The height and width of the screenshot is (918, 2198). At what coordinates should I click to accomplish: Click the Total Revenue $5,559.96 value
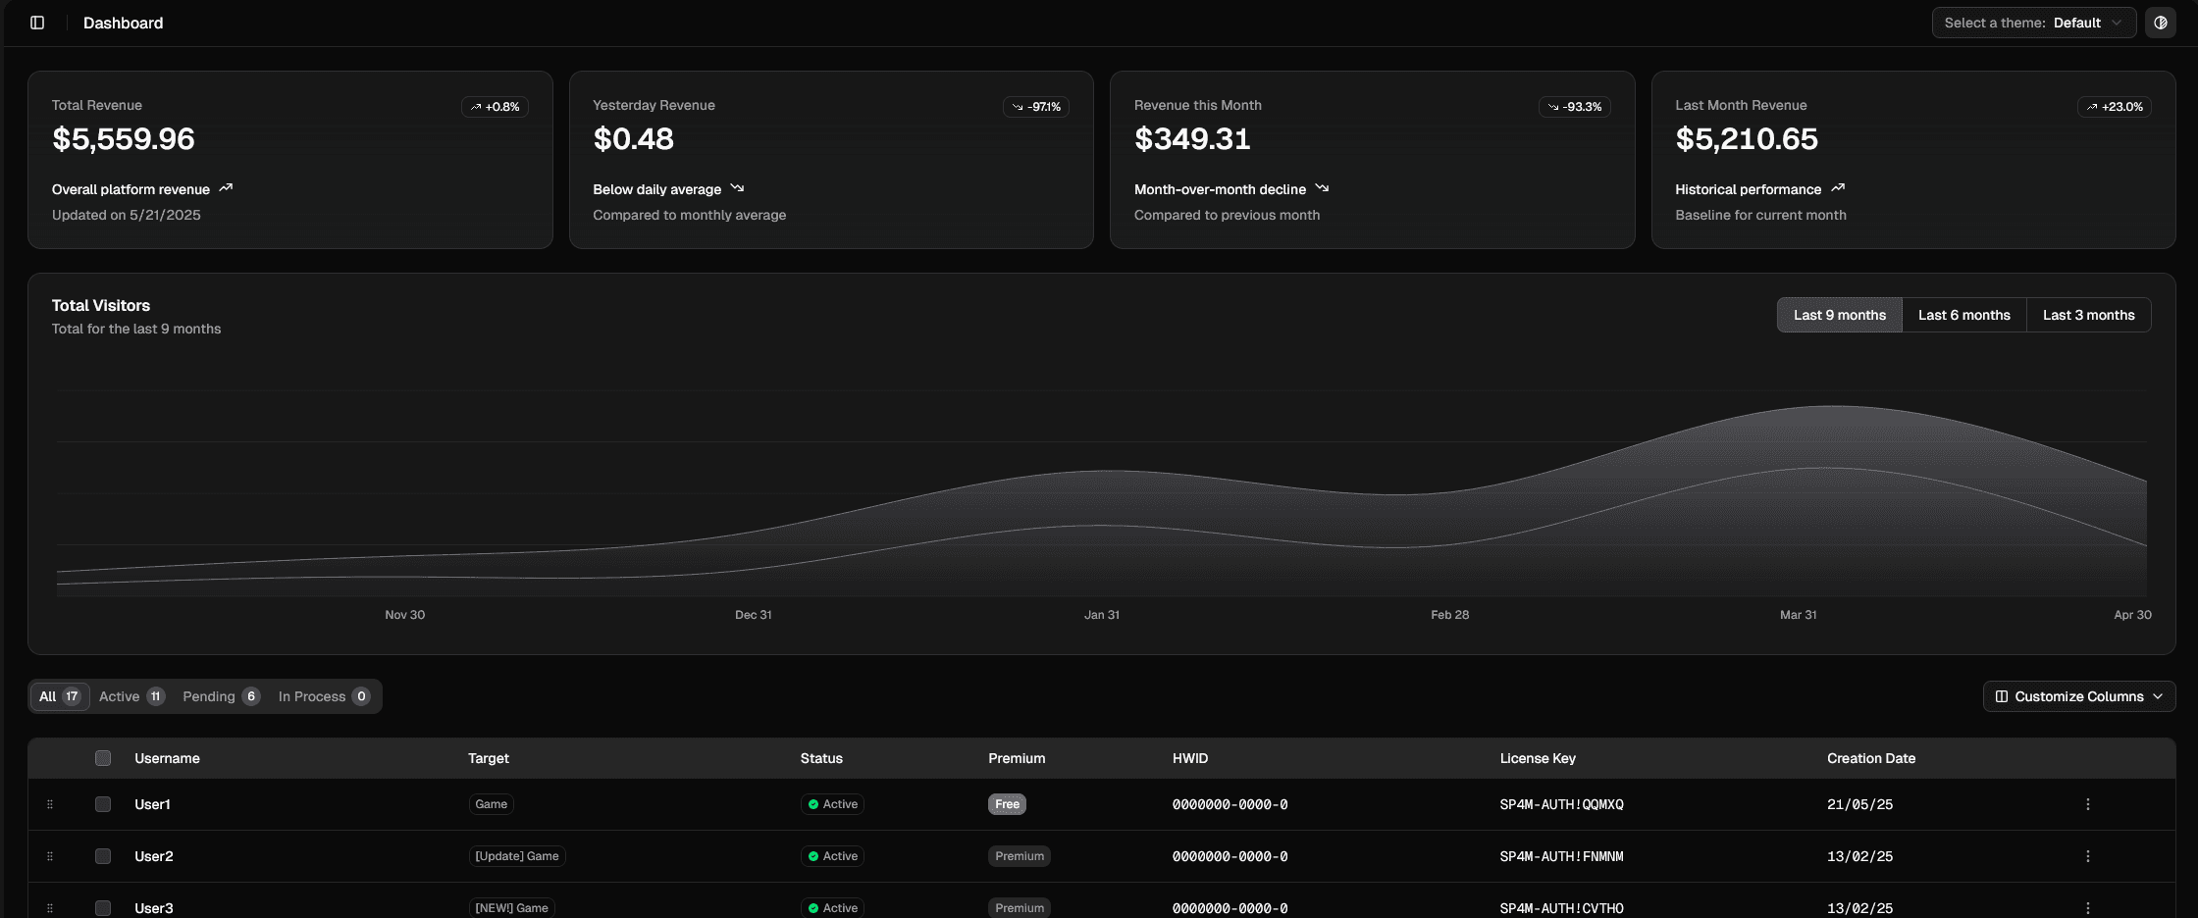pyautogui.click(x=124, y=139)
